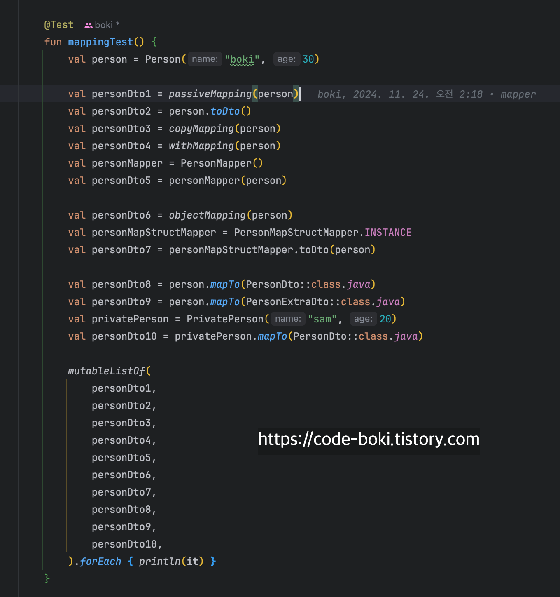Click the name: inlay hint in Person constructor

[205, 59]
